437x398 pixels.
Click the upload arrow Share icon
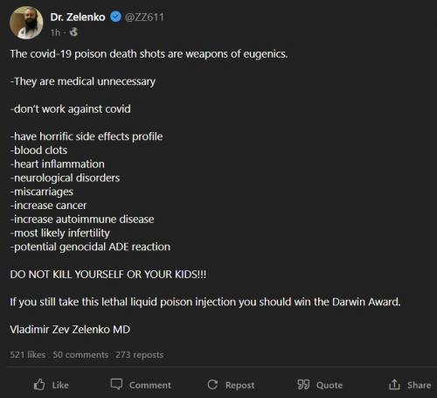click(x=394, y=385)
